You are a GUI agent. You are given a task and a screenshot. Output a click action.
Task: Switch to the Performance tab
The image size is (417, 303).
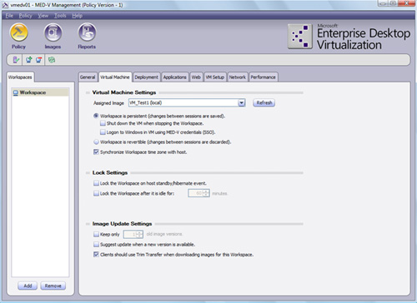pos(263,77)
